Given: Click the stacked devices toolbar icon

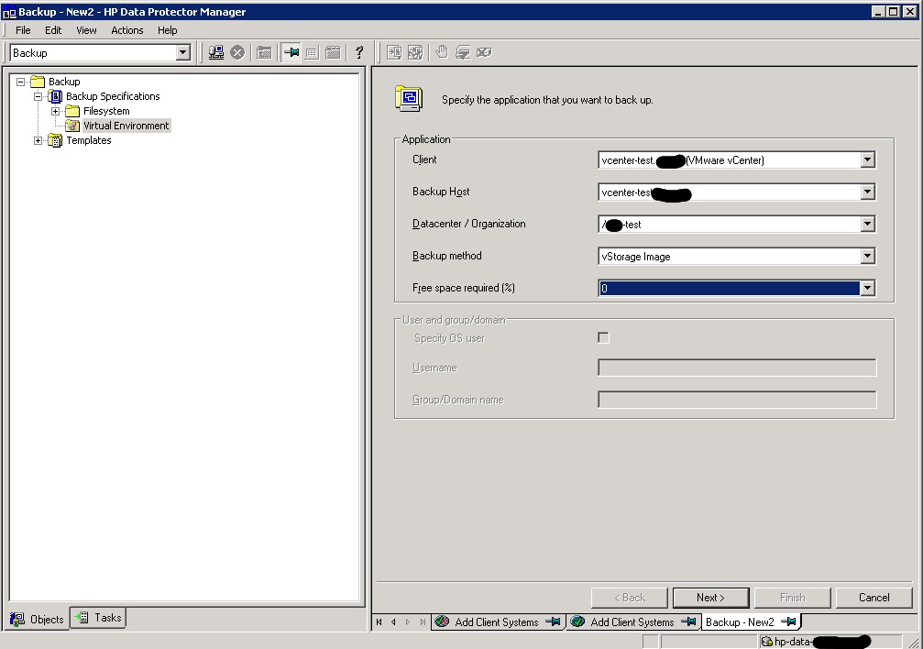Looking at the screenshot, I should tap(463, 53).
